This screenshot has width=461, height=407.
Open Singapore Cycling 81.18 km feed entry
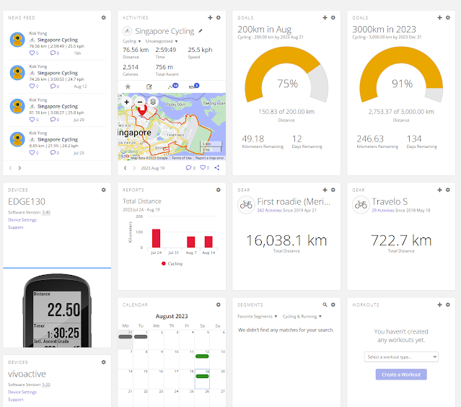pos(58,106)
